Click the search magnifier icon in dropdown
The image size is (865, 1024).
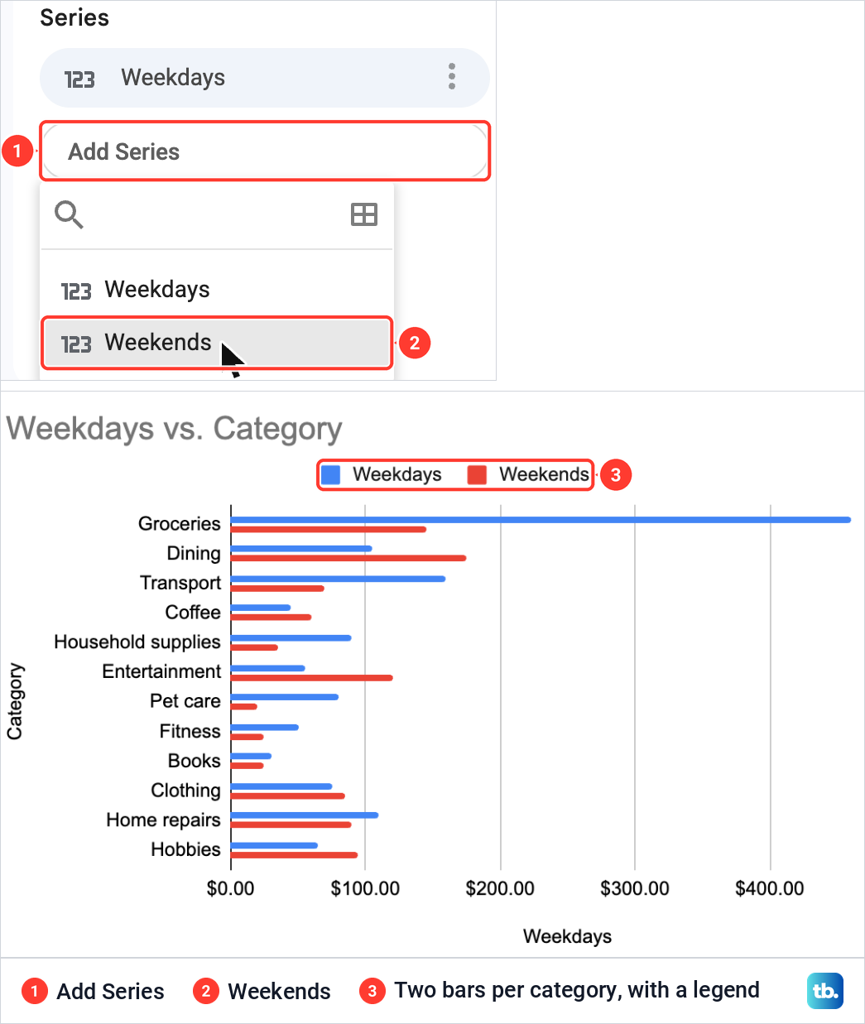pyautogui.click(x=69, y=214)
